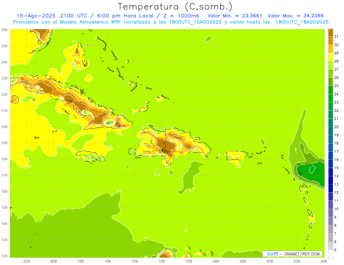Viewport: 344px width, 265px height.
Task: Select the "Valor Max. = 34.2066" value
Action: pos(296,16)
